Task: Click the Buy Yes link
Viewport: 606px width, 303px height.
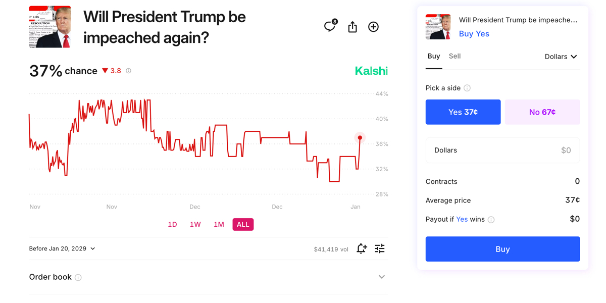Action: 474,34
